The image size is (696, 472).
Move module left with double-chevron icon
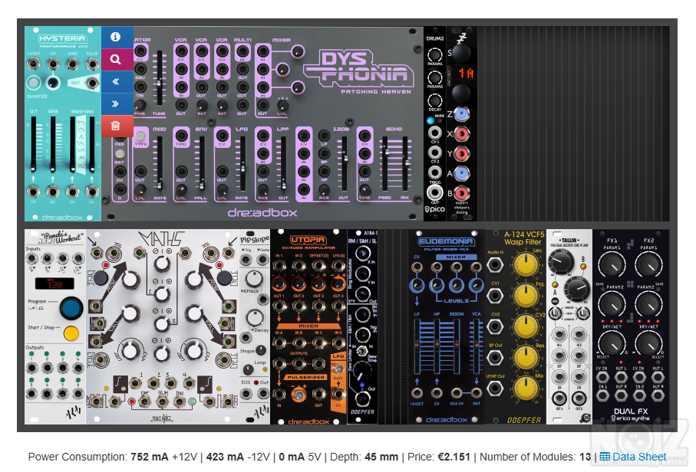116,80
